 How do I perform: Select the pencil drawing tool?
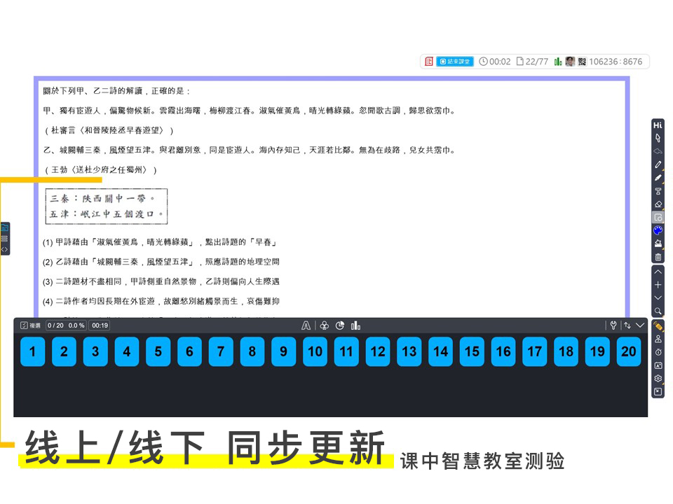coord(658,164)
